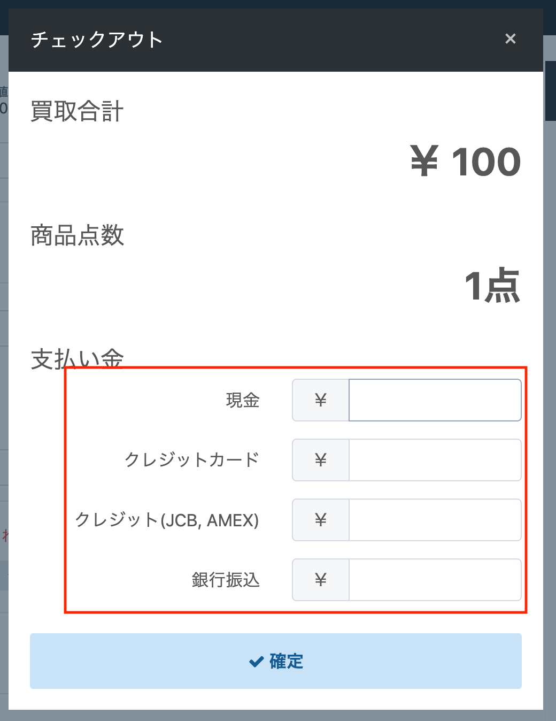The image size is (556, 721).
Task: Click the checkmark icon on 確定 button
Action: point(257,662)
